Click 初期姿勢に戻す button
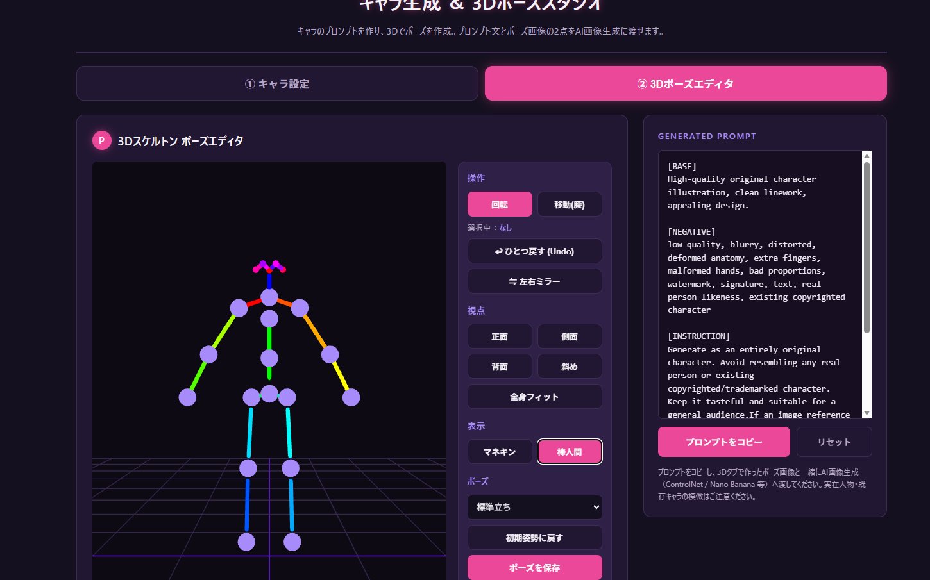The height and width of the screenshot is (580, 930). click(535, 538)
